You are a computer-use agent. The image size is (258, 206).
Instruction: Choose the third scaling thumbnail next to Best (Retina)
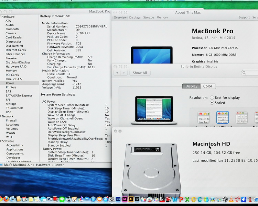241,117
